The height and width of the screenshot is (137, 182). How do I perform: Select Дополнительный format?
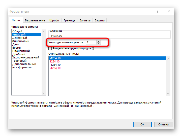[26, 64]
